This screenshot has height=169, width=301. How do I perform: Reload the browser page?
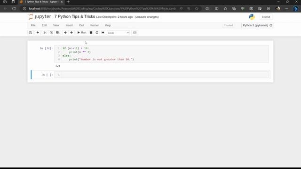[x=14, y=8]
